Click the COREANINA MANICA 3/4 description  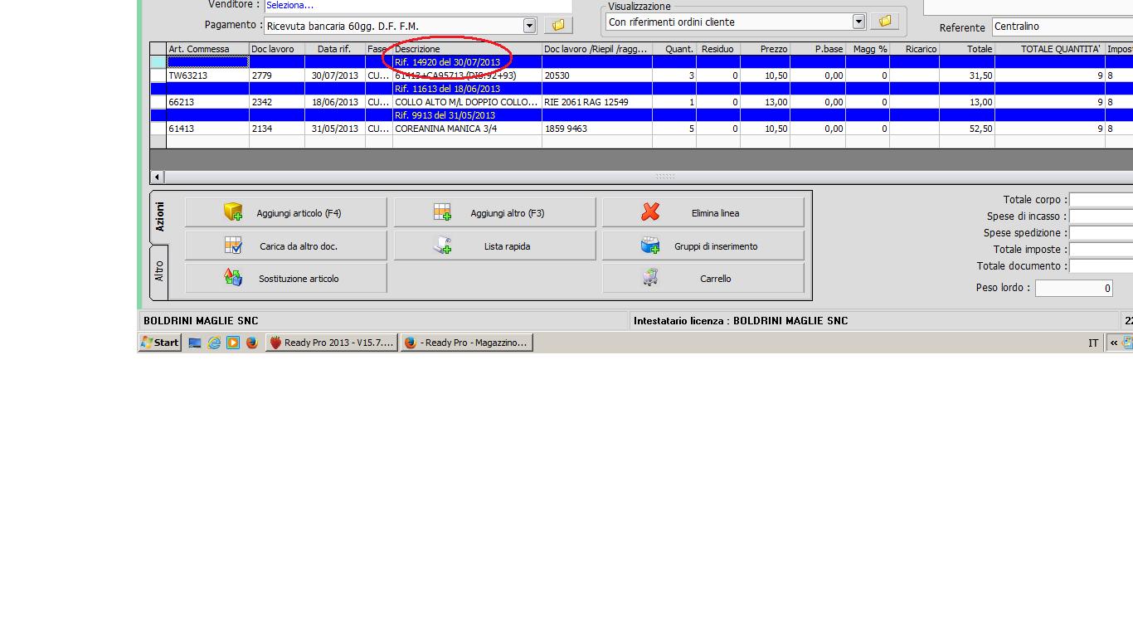point(467,129)
